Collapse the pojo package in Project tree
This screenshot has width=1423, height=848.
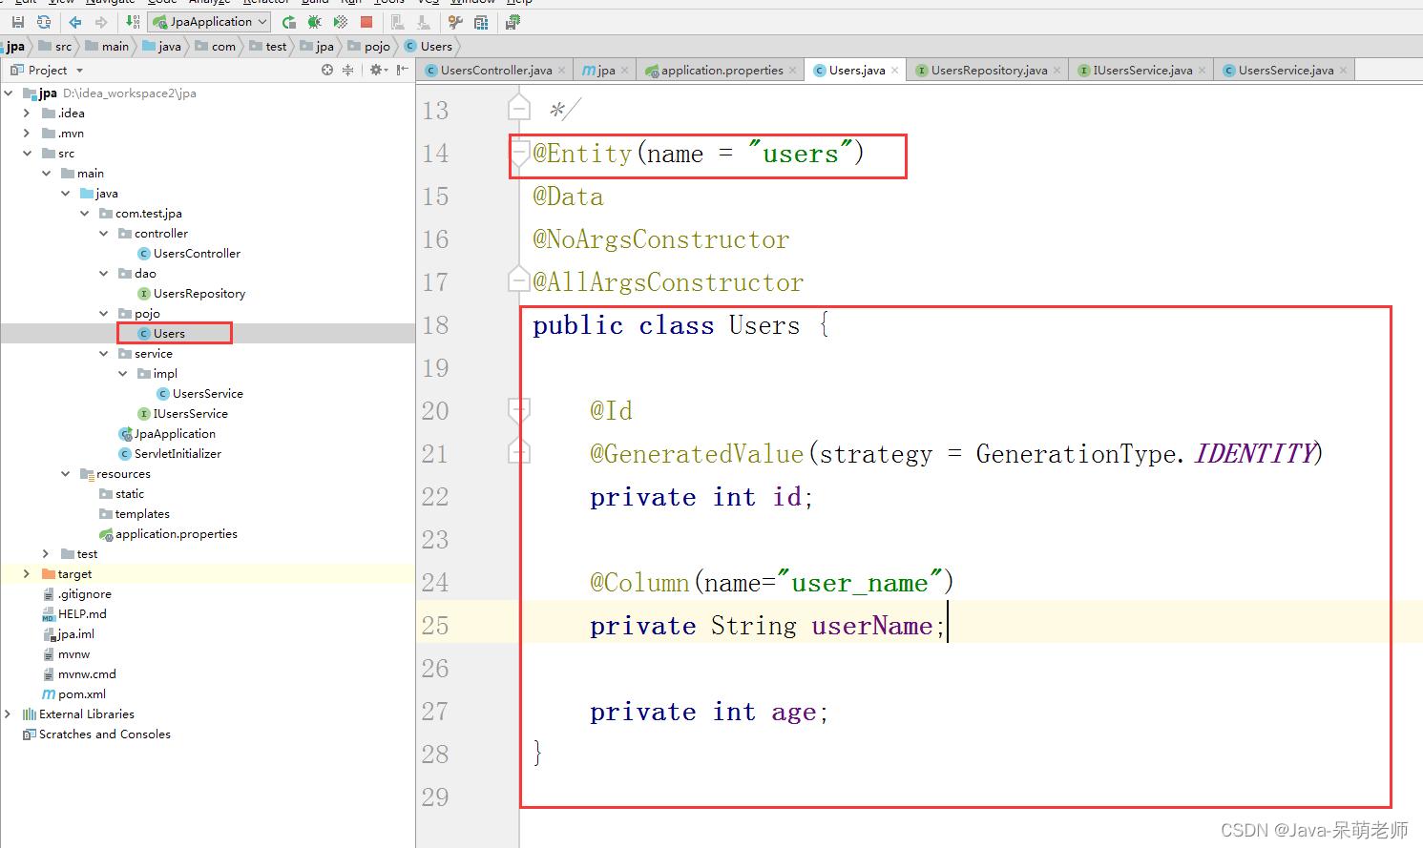point(104,313)
